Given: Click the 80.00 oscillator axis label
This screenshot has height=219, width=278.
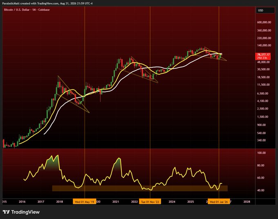Looking at the screenshot, I should [x=261, y=165].
